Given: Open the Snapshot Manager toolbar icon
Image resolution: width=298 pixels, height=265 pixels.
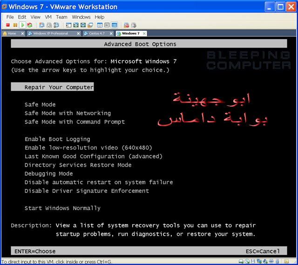Looking at the screenshot, I should tap(56, 25).
